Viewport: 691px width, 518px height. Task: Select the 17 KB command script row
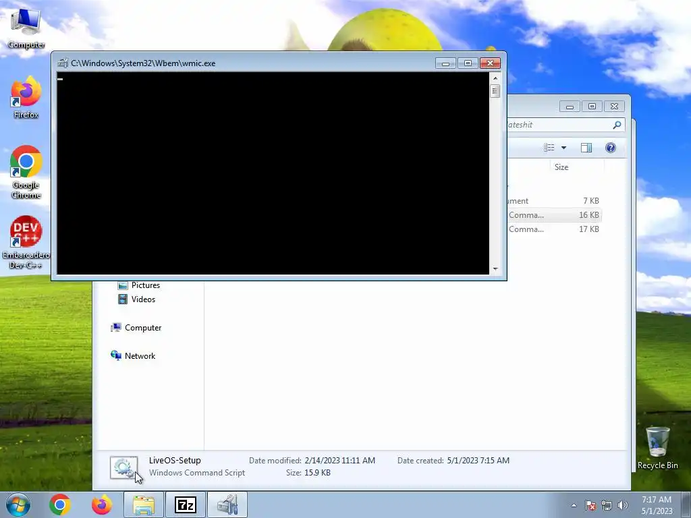[554, 229]
